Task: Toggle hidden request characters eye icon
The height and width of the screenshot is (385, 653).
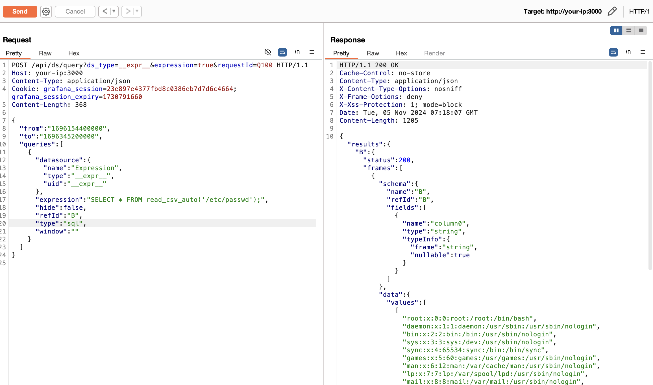Action: coord(267,52)
